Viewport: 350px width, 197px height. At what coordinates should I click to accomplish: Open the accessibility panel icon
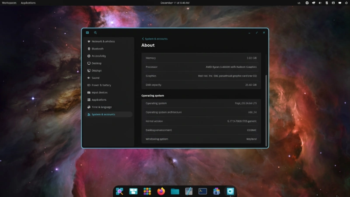tap(307, 3)
